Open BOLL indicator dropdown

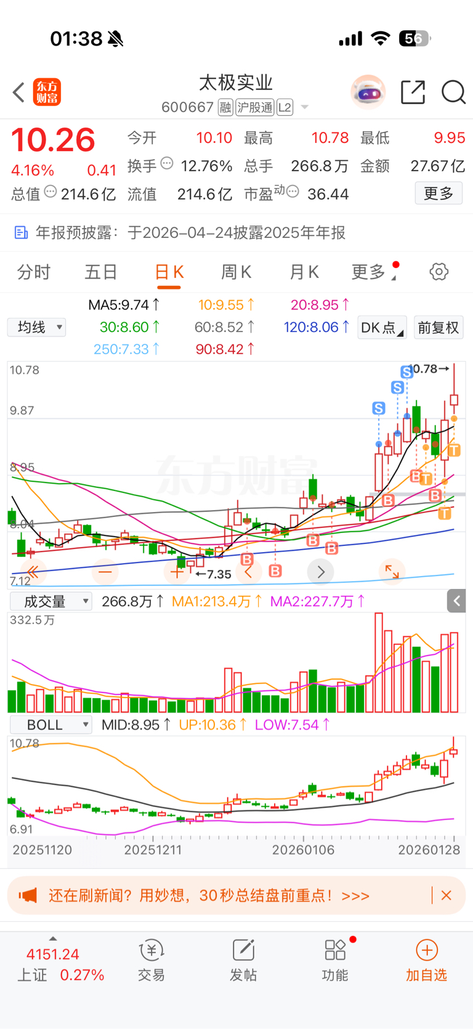(50, 725)
